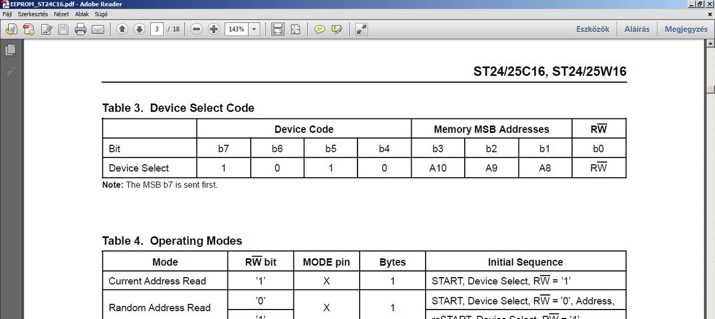715x319 pixels.
Task: Click the zoom percentage field 143%
Action: 236,29
